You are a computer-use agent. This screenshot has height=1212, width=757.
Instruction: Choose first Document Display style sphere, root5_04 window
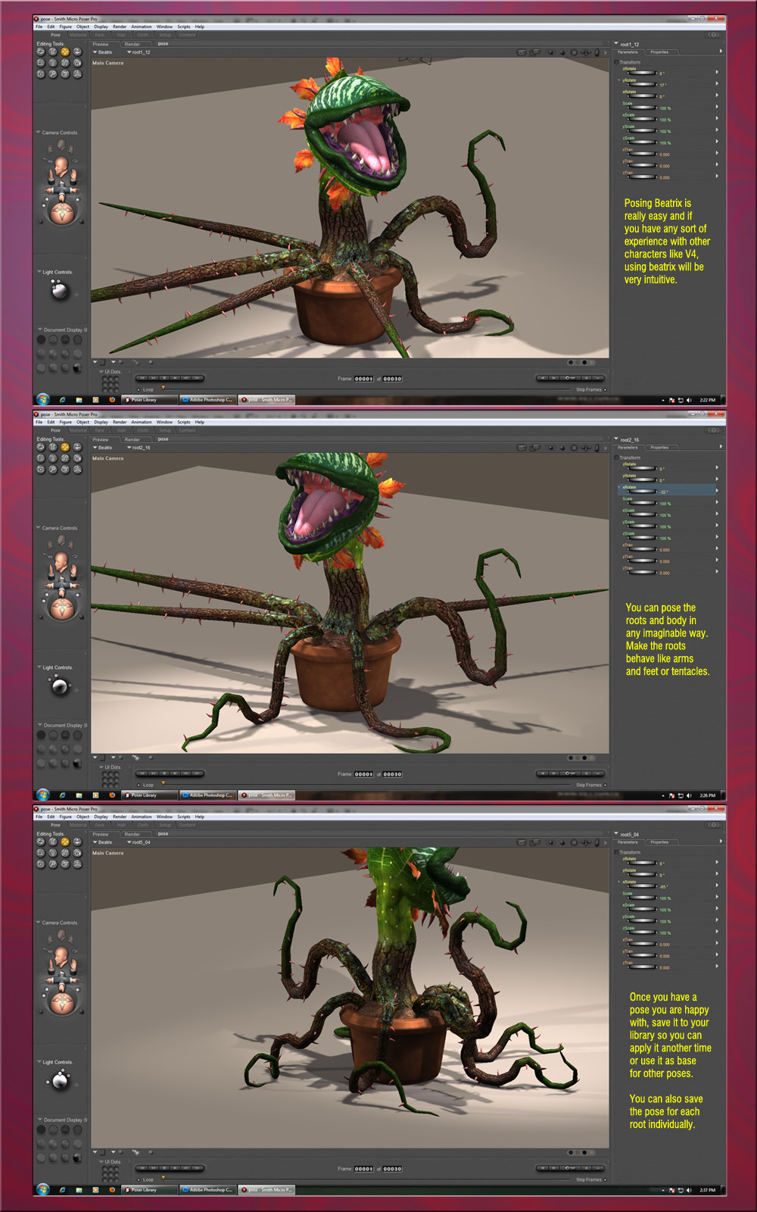(x=41, y=1130)
